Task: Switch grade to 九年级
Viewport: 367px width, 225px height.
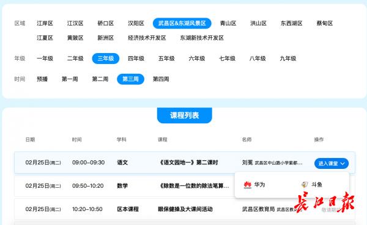Action: [x=288, y=59]
